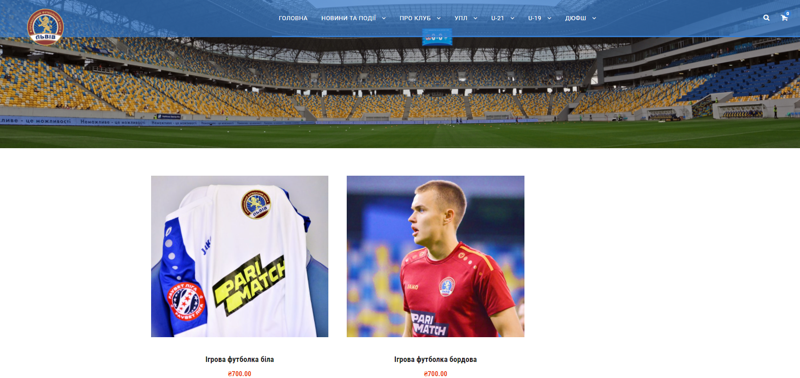Expand chevron next to ДЮФШ
800x378 pixels.
tap(594, 18)
